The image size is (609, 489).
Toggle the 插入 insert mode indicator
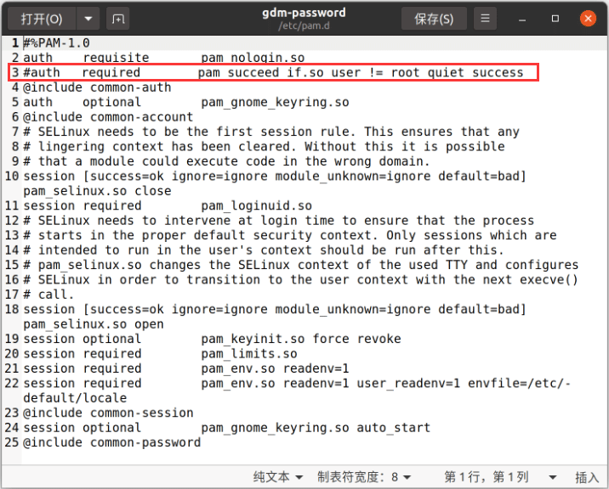pos(587,477)
